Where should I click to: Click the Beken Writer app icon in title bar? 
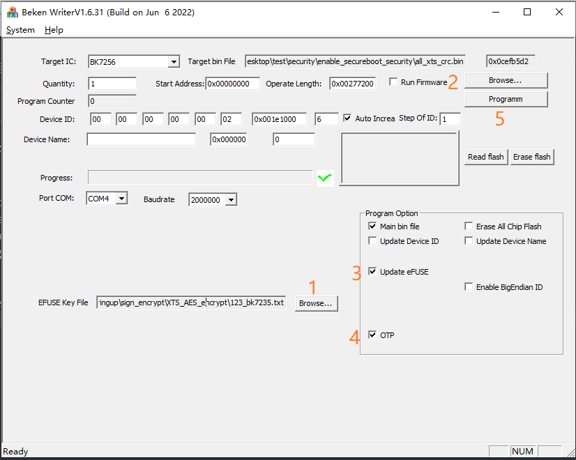[x=12, y=12]
